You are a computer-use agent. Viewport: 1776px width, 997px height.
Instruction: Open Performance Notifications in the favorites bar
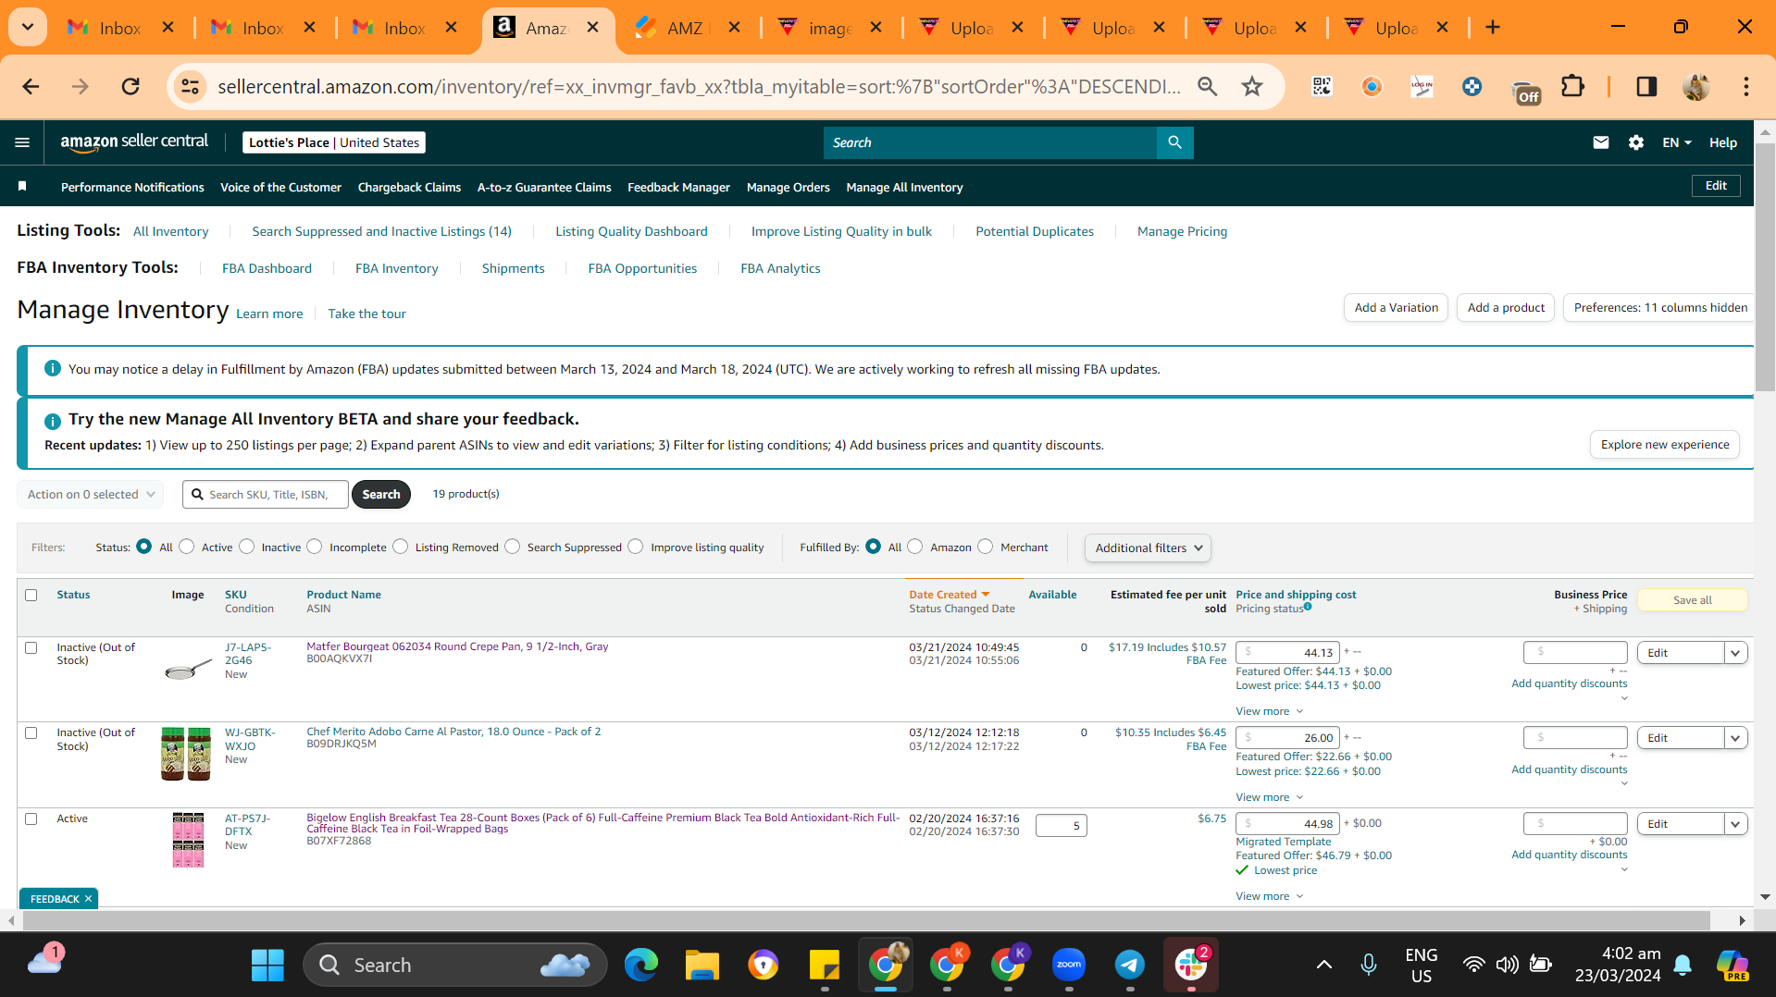132,187
